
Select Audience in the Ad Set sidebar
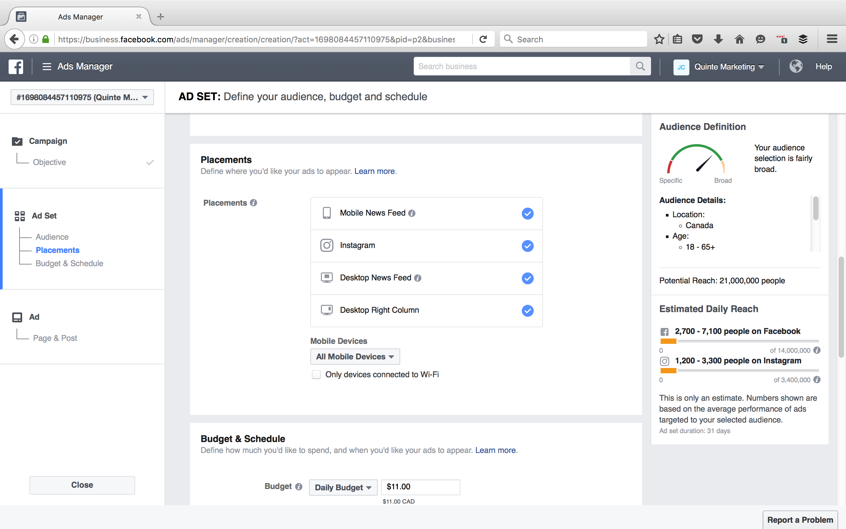tap(52, 237)
